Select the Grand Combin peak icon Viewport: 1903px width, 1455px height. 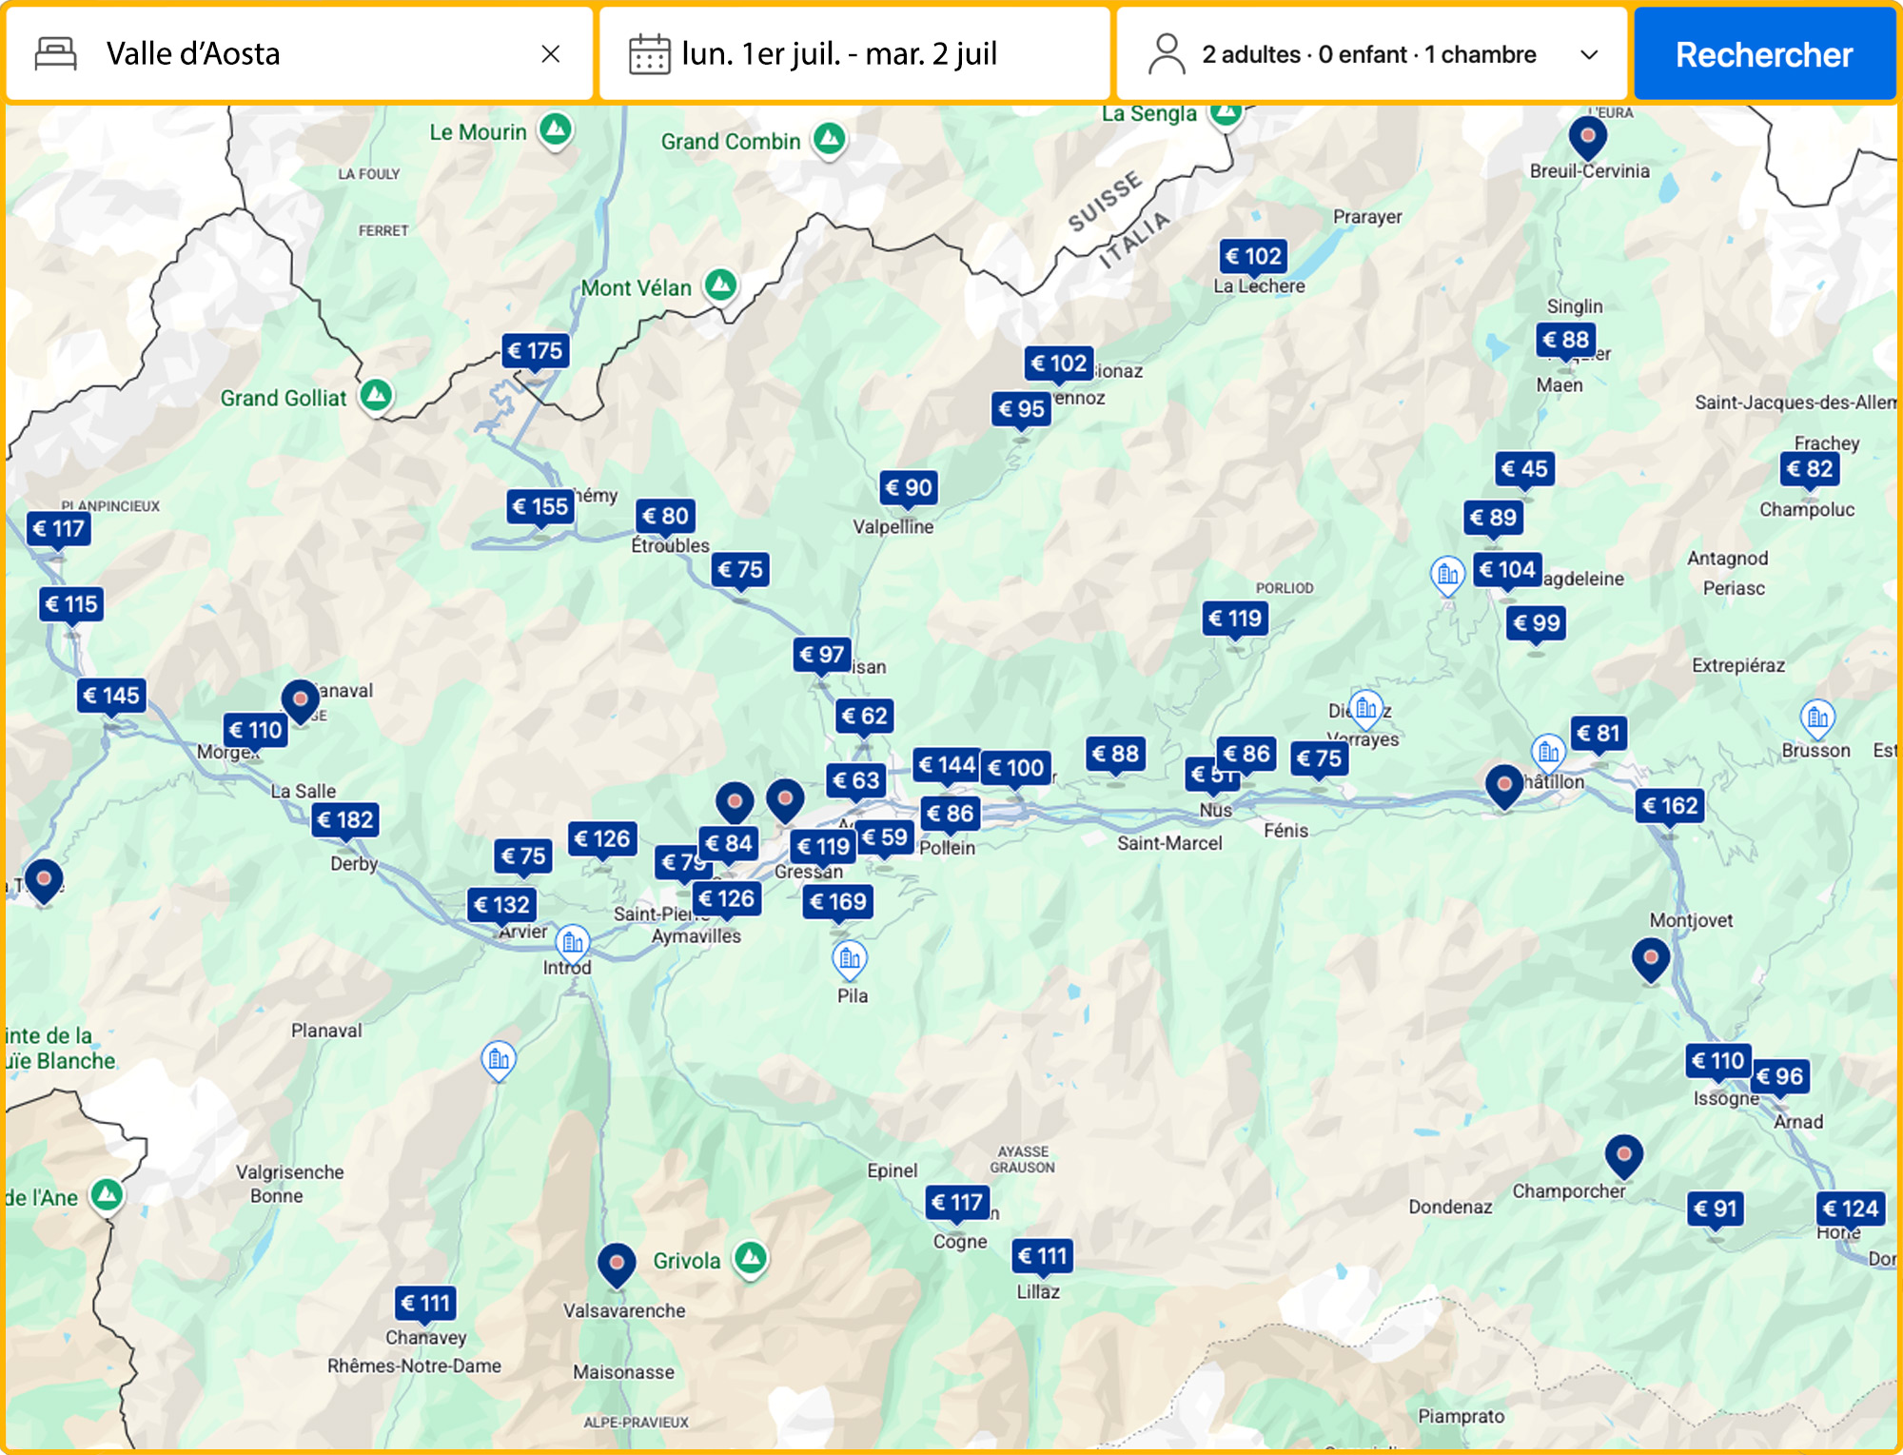[x=830, y=140]
